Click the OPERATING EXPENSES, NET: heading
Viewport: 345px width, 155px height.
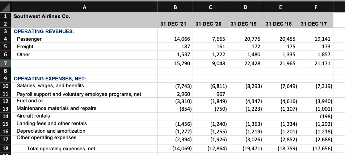point(50,79)
